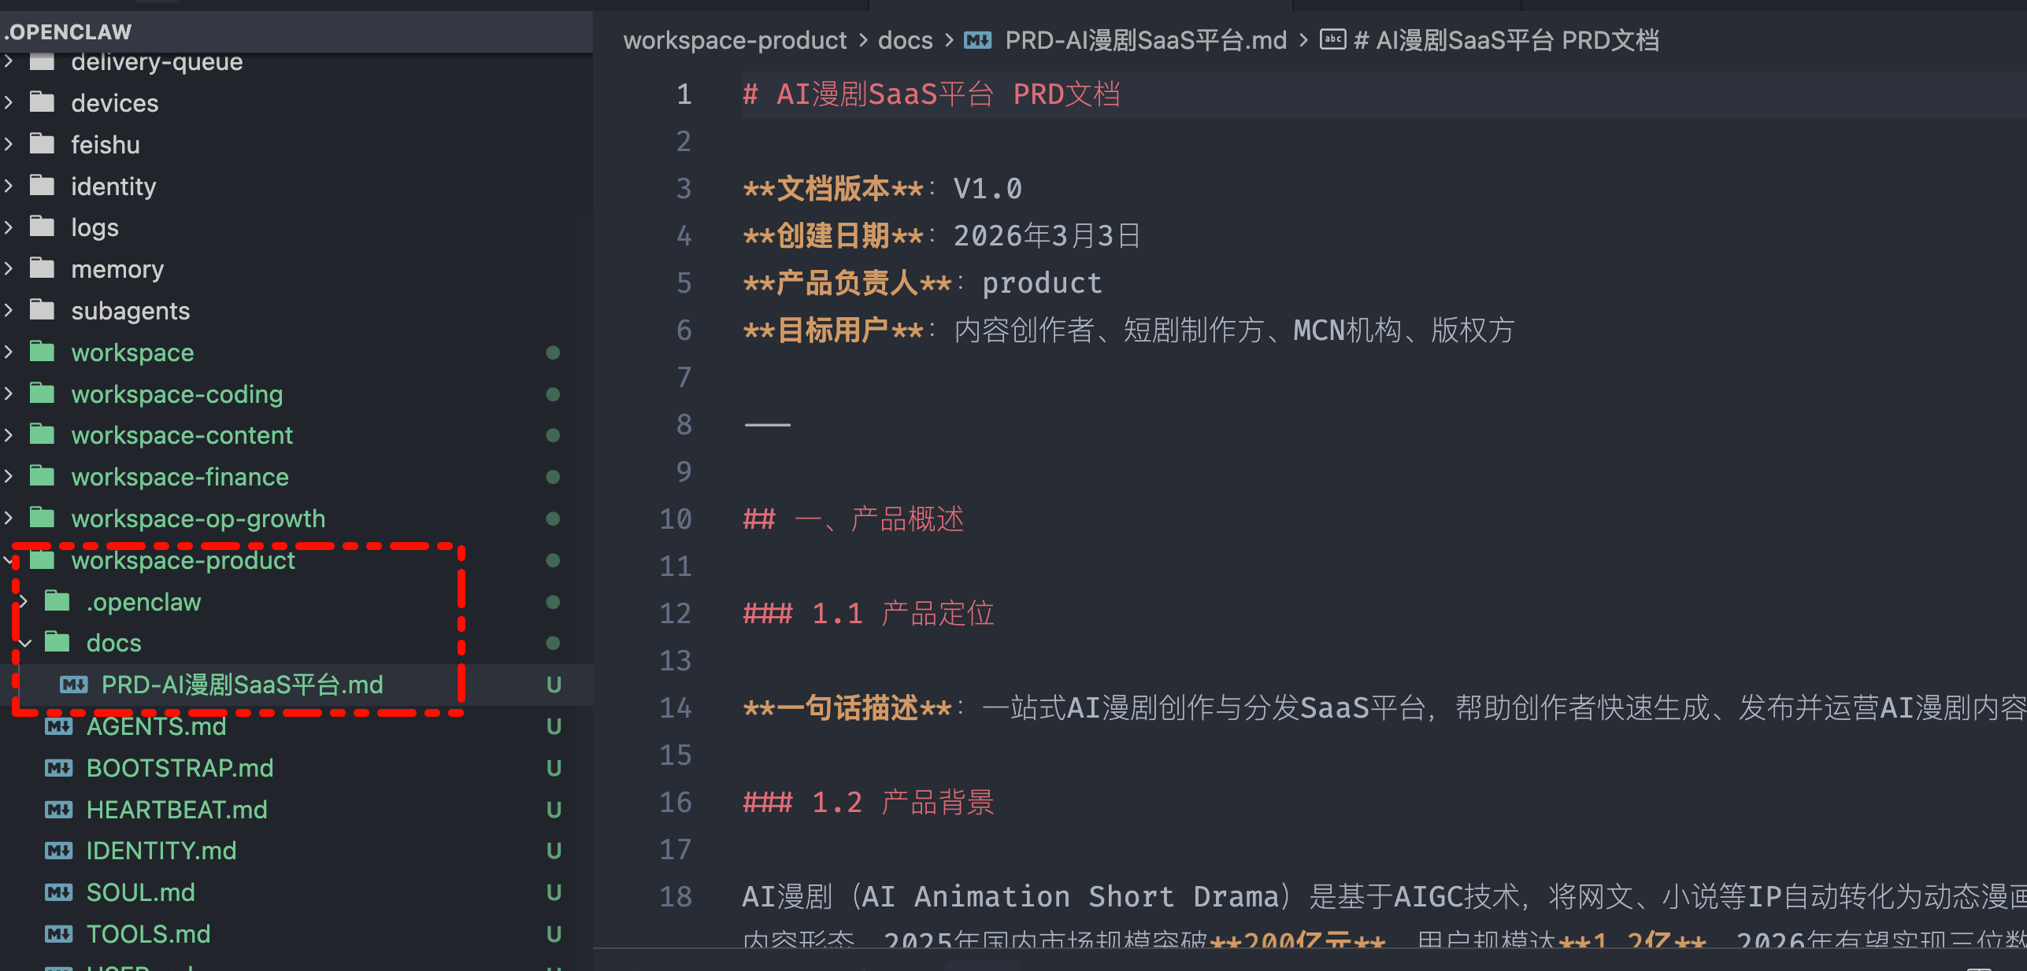This screenshot has width=2027, height=971.
Task: Expand the devices folder chevron
Action: pyautogui.click(x=9, y=102)
